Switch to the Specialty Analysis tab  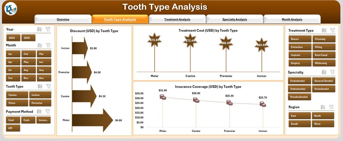pyautogui.click(x=234, y=19)
